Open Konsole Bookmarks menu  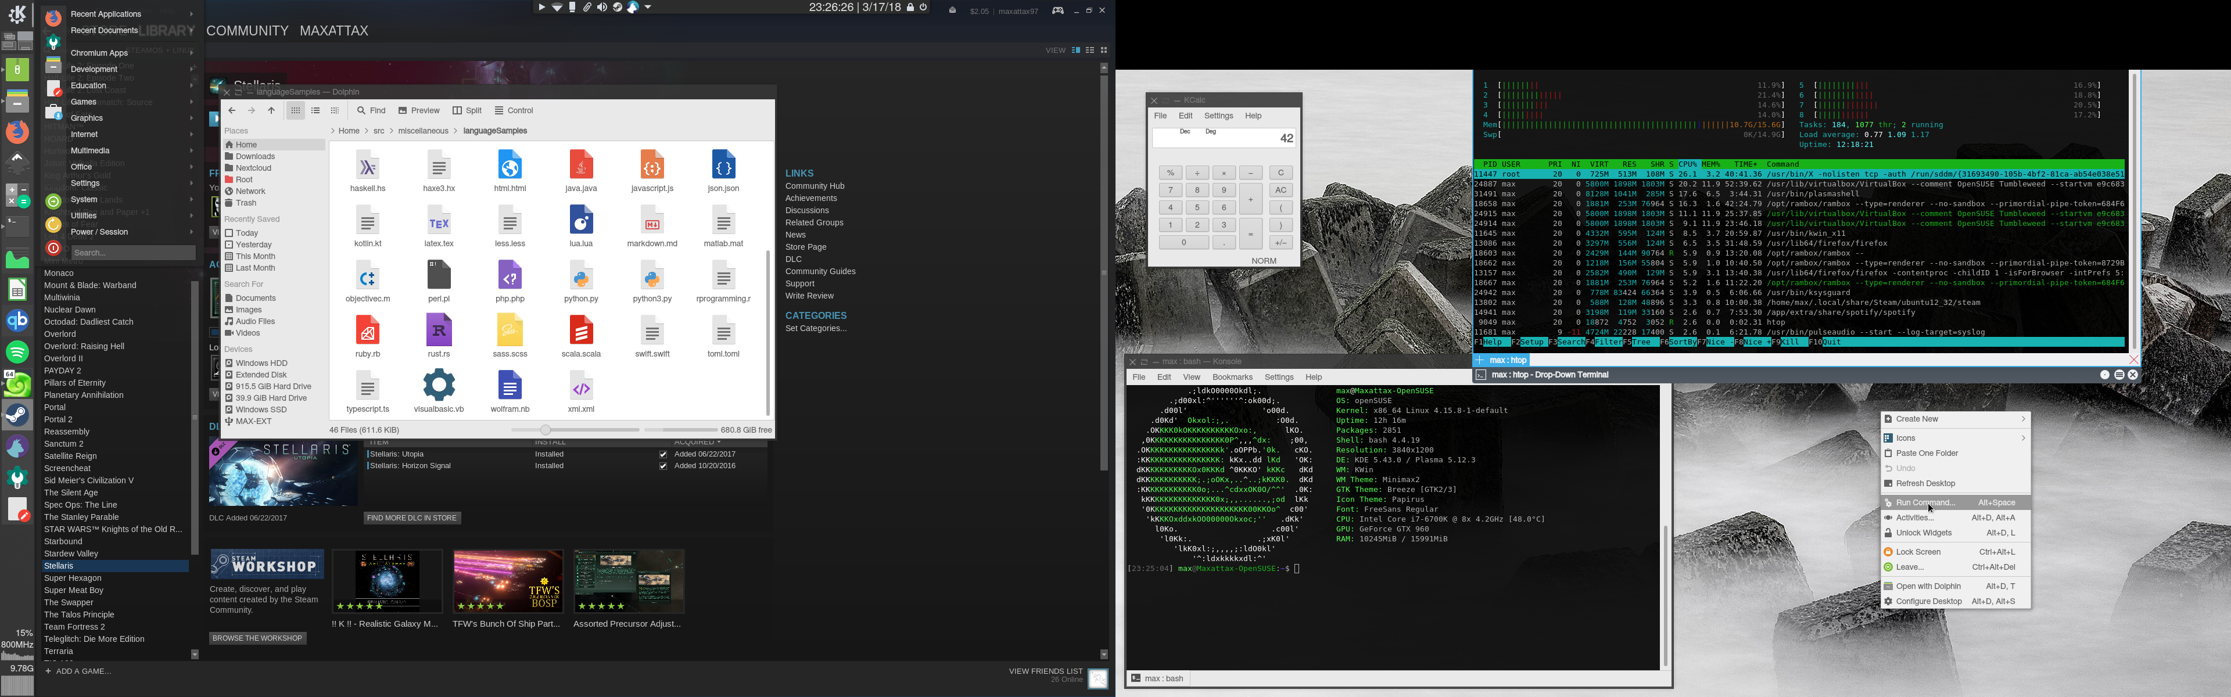coord(1232,378)
